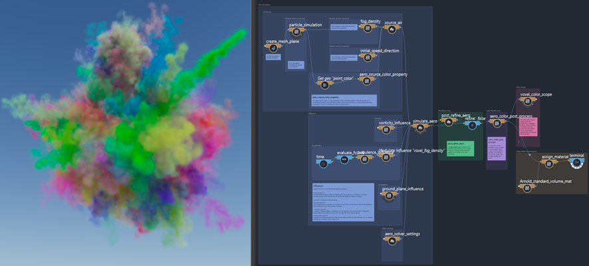Viewport: 589px width, 266px height.
Task: Click the large blue Influences sticky note
Action: (x=343, y=202)
